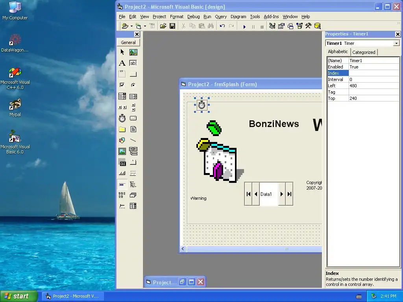The width and height of the screenshot is (403, 302).
Task: Select the Image control tool
Action: 122,151
